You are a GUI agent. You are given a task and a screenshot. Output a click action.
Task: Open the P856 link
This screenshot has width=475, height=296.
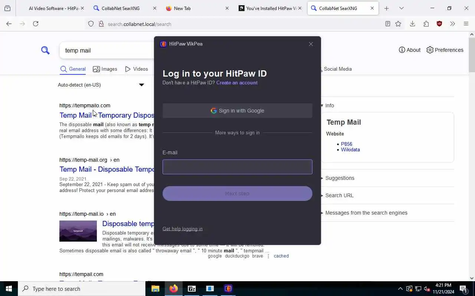pyautogui.click(x=347, y=144)
